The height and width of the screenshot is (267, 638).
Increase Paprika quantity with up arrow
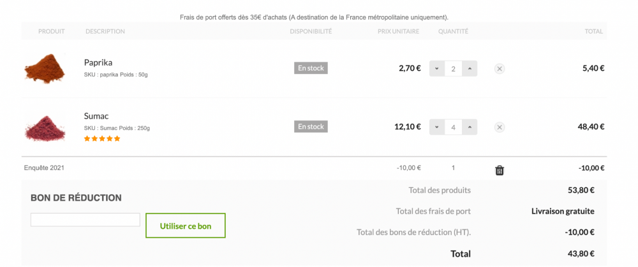coord(470,69)
